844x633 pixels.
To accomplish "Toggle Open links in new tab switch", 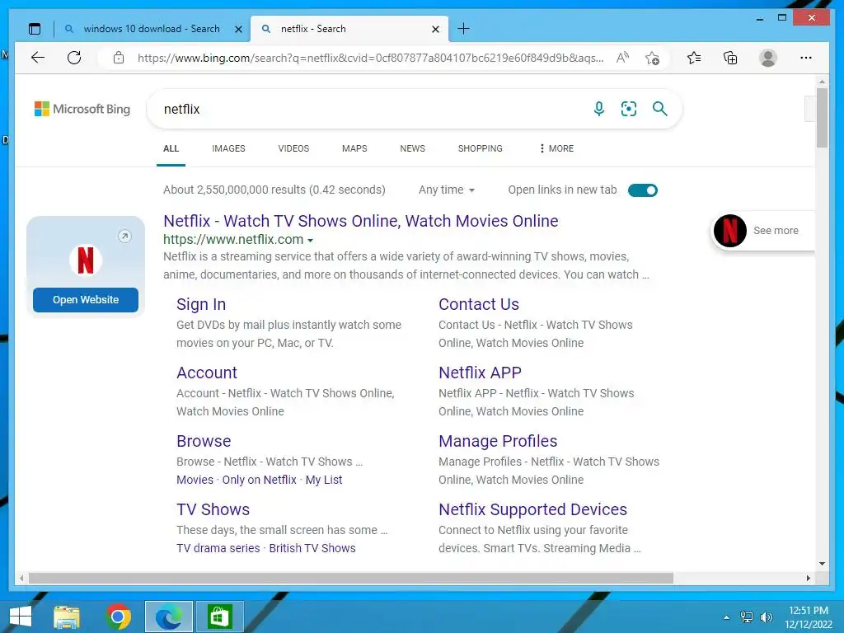I will coord(643,190).
